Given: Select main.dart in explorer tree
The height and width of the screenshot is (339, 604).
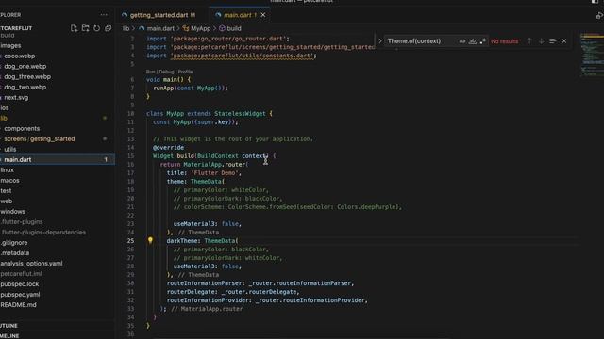Looking at the screenshot, I should [x=18, y=159].
